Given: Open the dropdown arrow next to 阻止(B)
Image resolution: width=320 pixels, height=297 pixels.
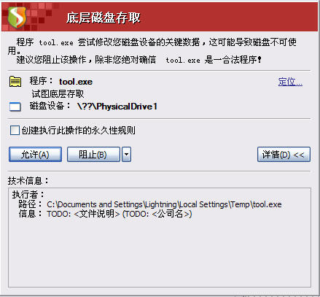Looking at the screenshot, I should [x=126, y=154].
